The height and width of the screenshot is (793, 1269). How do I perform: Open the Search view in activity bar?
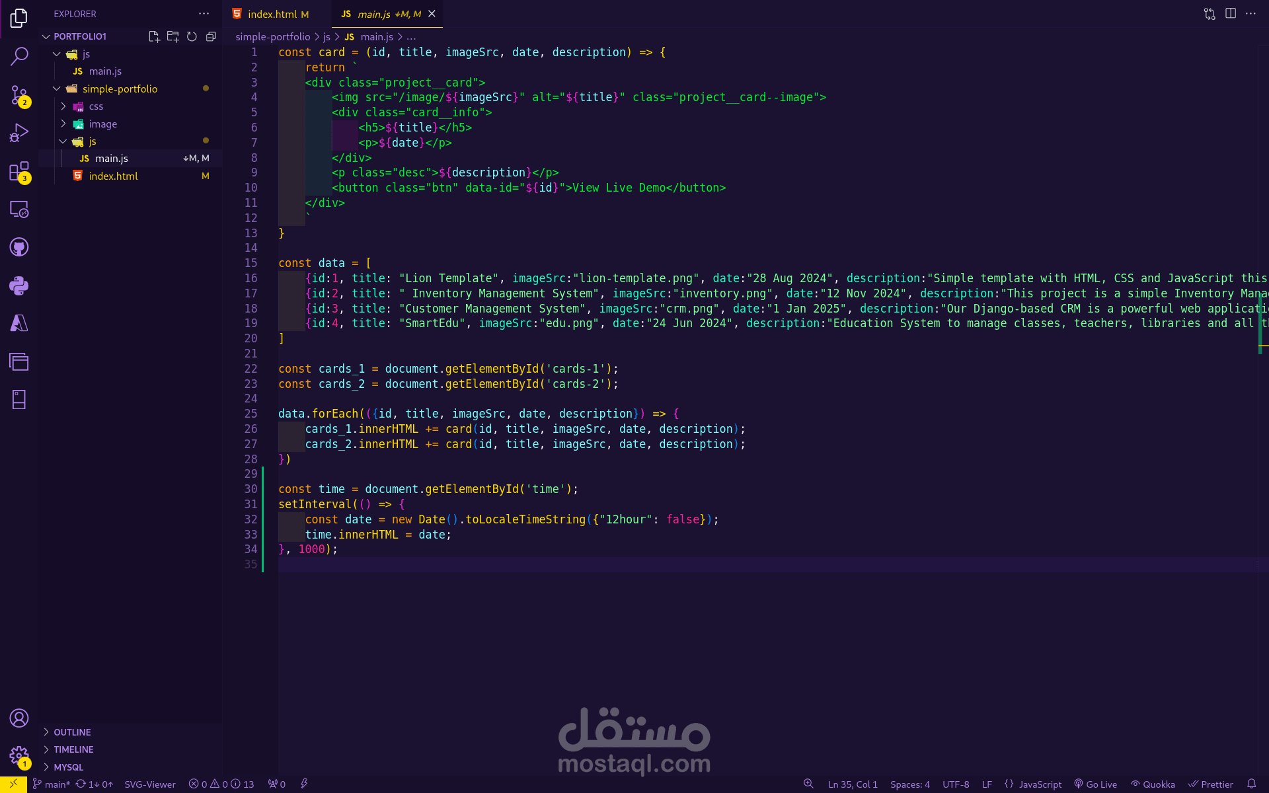(19, 56)
